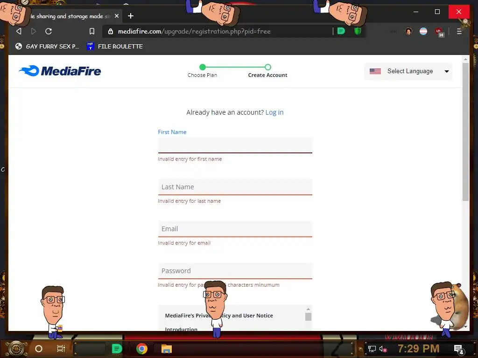This screenshot has width=478, height=358.
Task: Open File Explorer from the taskbar
Action: [x=167, y=349]
